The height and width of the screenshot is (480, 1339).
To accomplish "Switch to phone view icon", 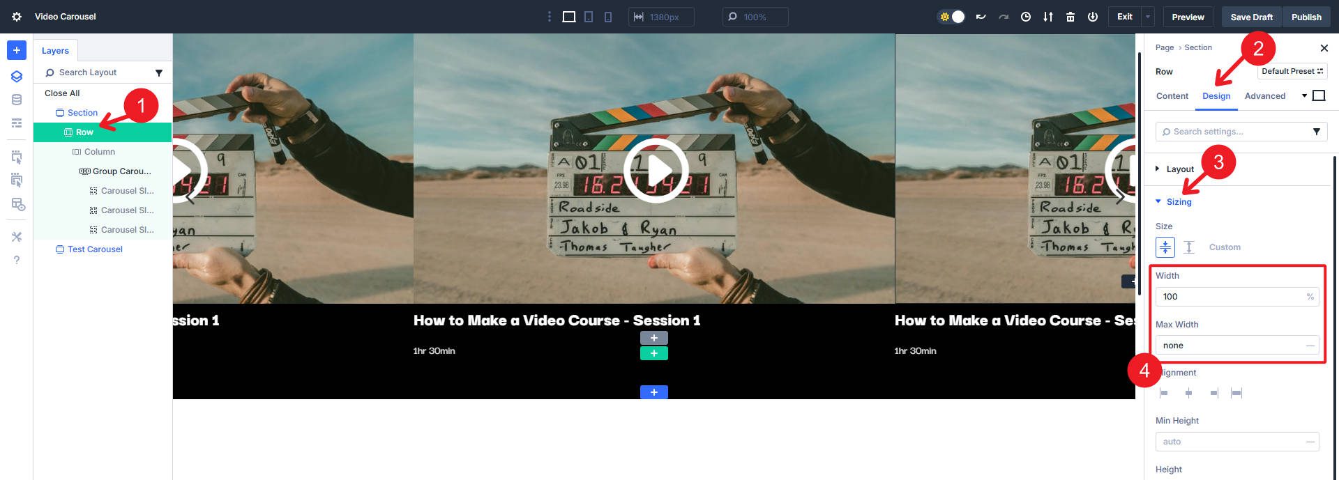I will tap(608, 17).
